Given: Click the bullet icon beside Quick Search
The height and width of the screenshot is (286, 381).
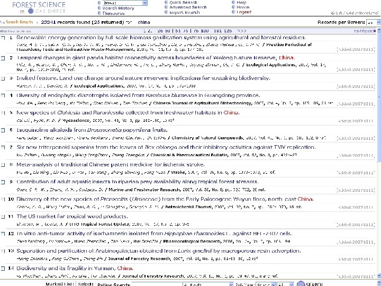Looking at the screenshot, I should point(166,3).
